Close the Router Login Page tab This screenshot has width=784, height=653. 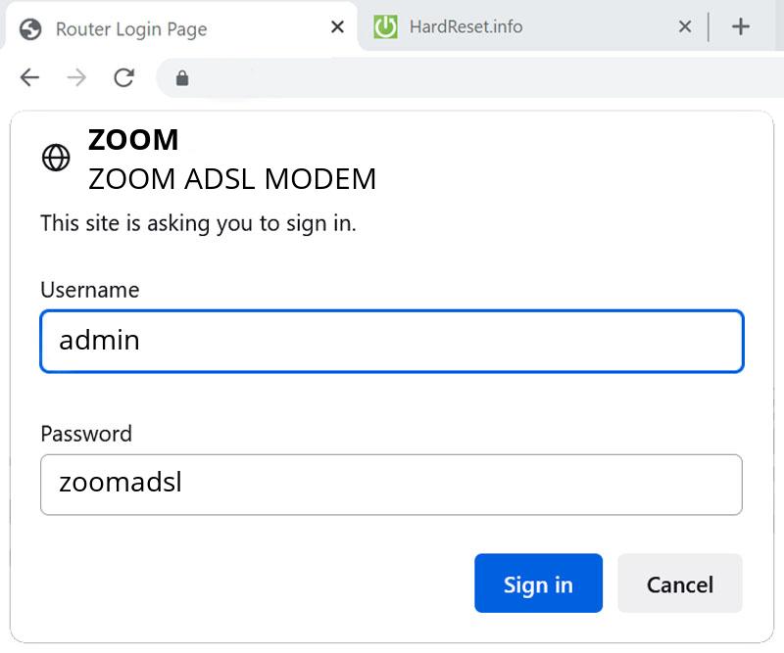pyautogui.click(x=336, y=27)
